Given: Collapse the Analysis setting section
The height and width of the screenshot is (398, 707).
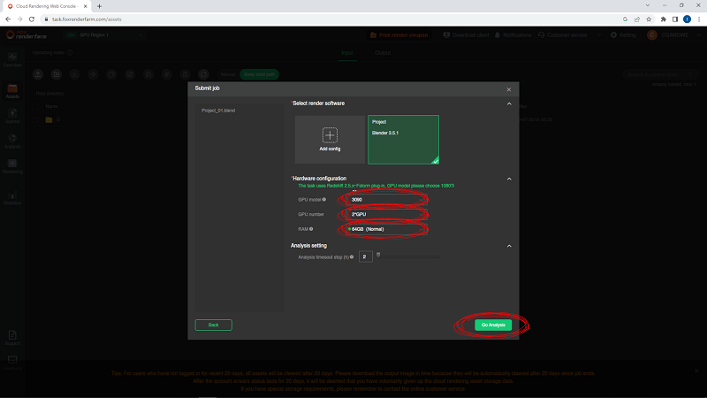Looking at the screenshot, I should (509, 246).
